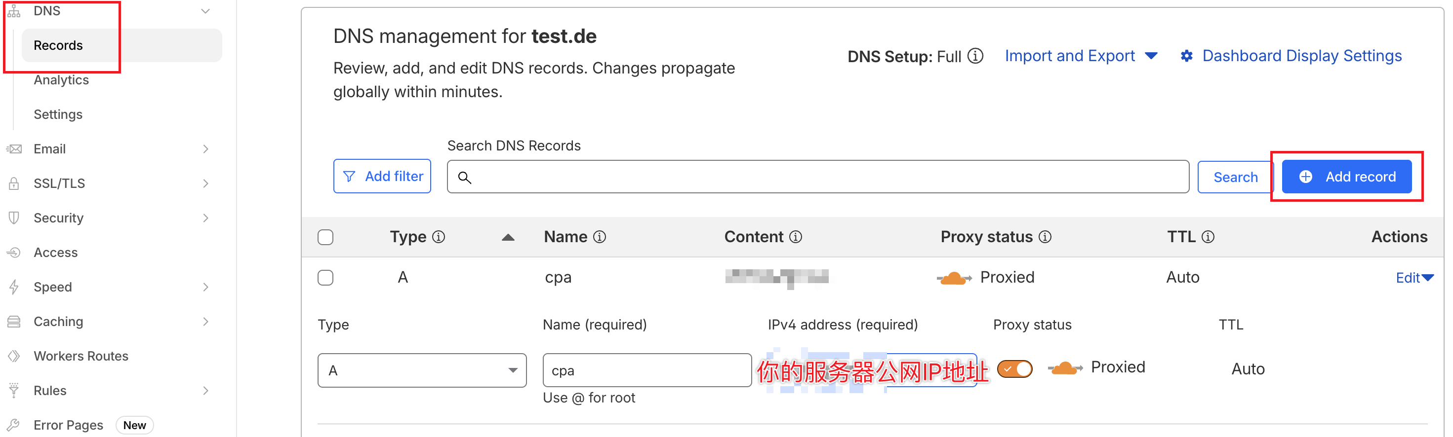Viewport: 1453px width, 437px height.
Task: Click the sort arrow beside the Type column
Action: click(508, 238)
